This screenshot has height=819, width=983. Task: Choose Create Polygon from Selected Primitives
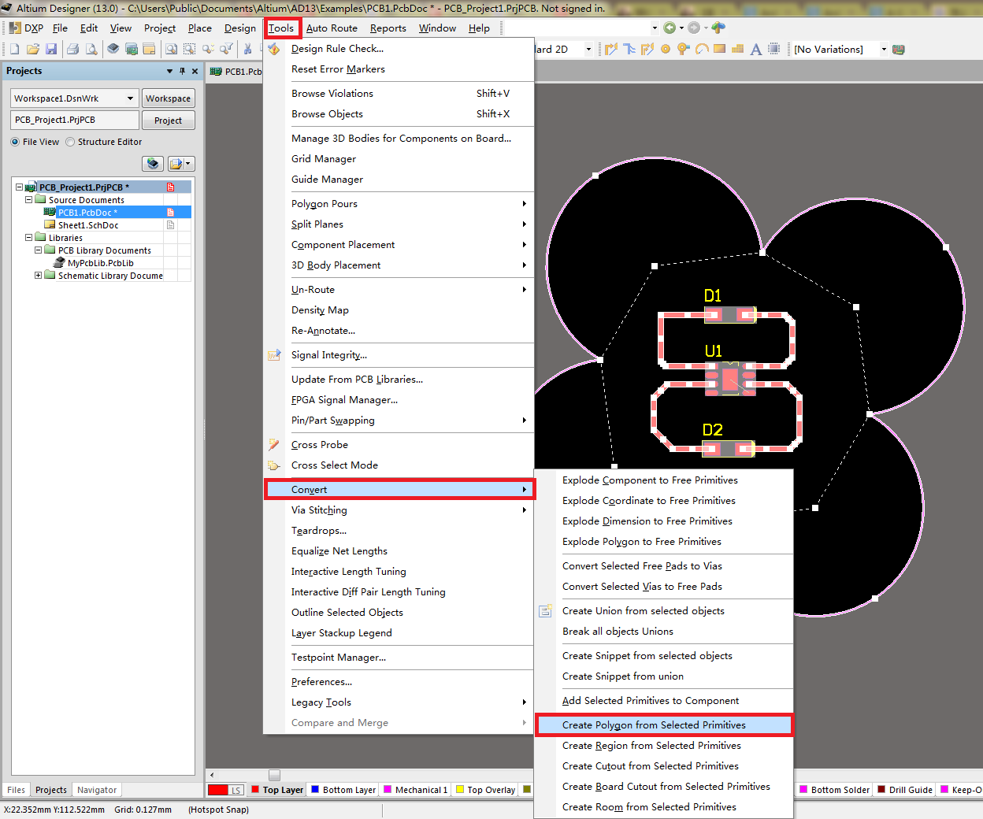[x=664, y=725]
